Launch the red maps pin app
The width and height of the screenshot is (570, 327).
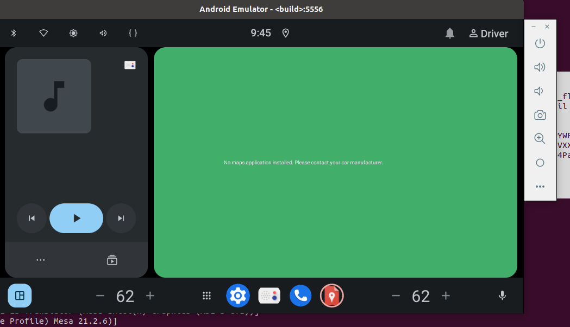[331, 296]
